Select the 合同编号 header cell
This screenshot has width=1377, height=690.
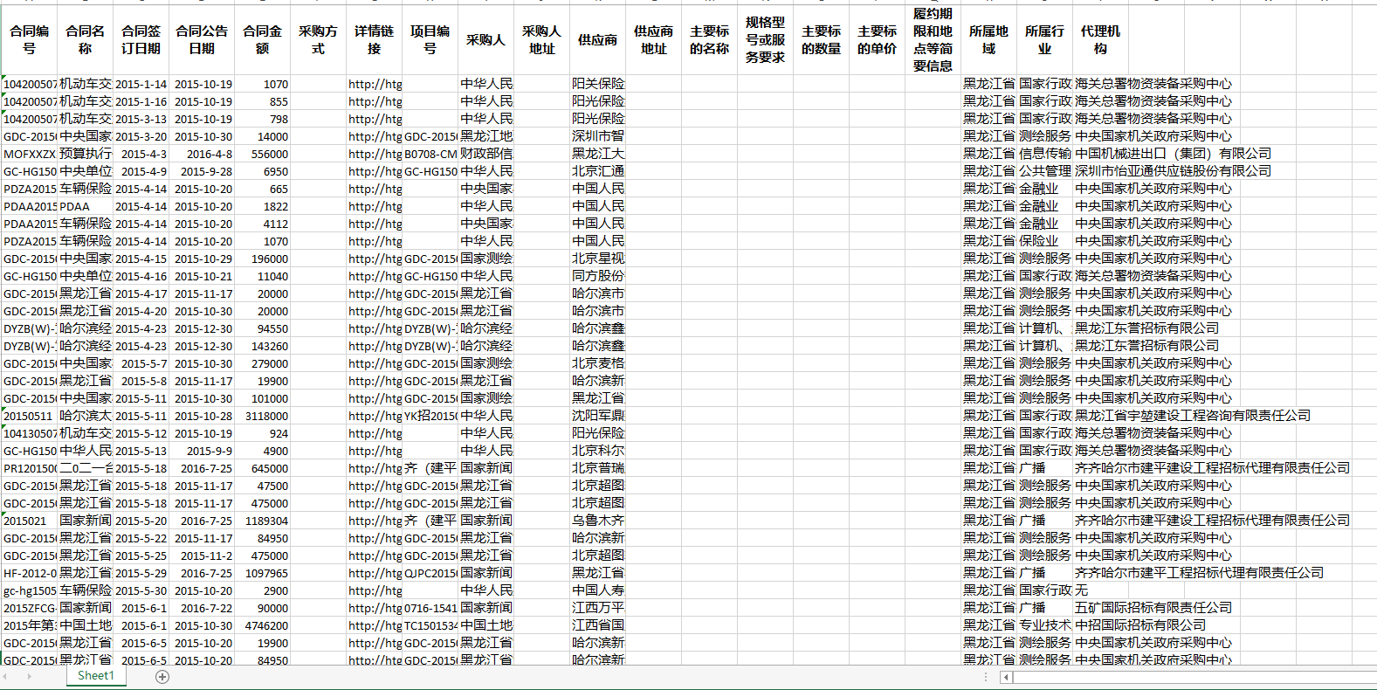point(30,40)
